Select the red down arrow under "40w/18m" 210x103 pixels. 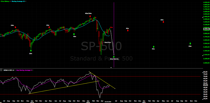point(90,16)
